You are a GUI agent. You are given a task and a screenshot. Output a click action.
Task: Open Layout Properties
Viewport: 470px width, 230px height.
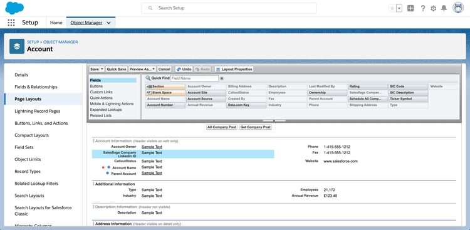pyautogui.click(x=234, y=70)
